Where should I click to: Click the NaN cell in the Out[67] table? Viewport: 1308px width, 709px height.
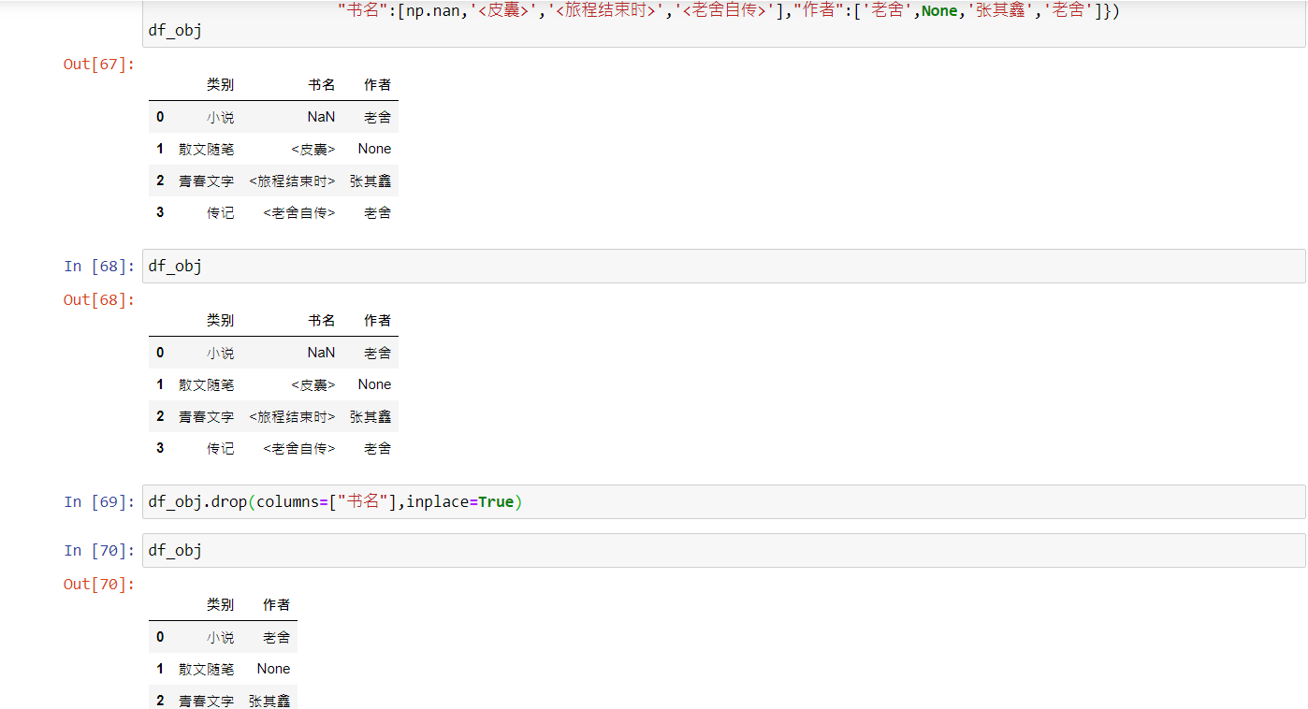pyautogui.click(x=321, y=117)
